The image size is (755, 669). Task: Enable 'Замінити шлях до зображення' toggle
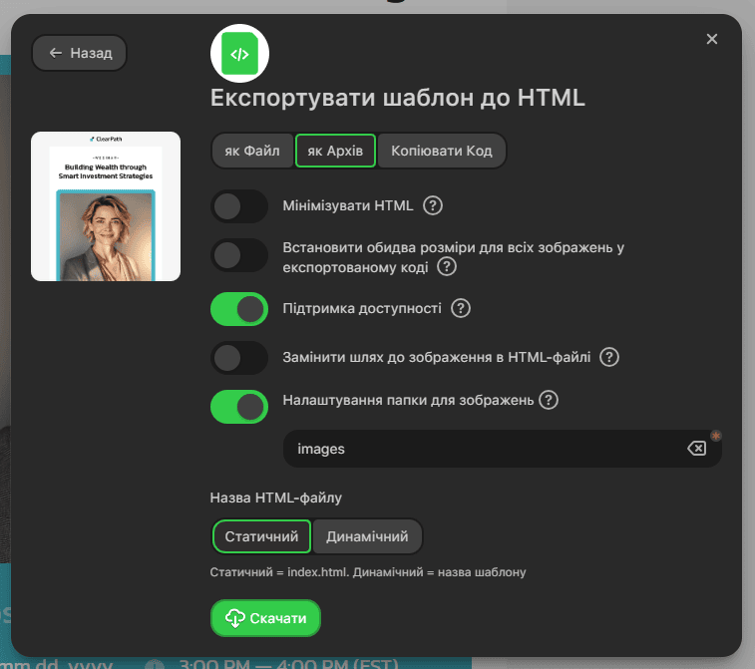click(239, 358)
